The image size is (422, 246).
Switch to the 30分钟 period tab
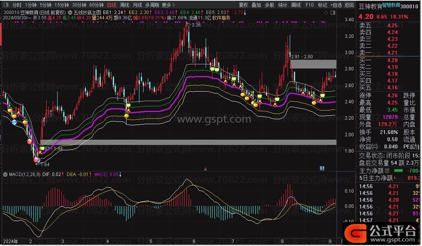(x=79, y=5)
